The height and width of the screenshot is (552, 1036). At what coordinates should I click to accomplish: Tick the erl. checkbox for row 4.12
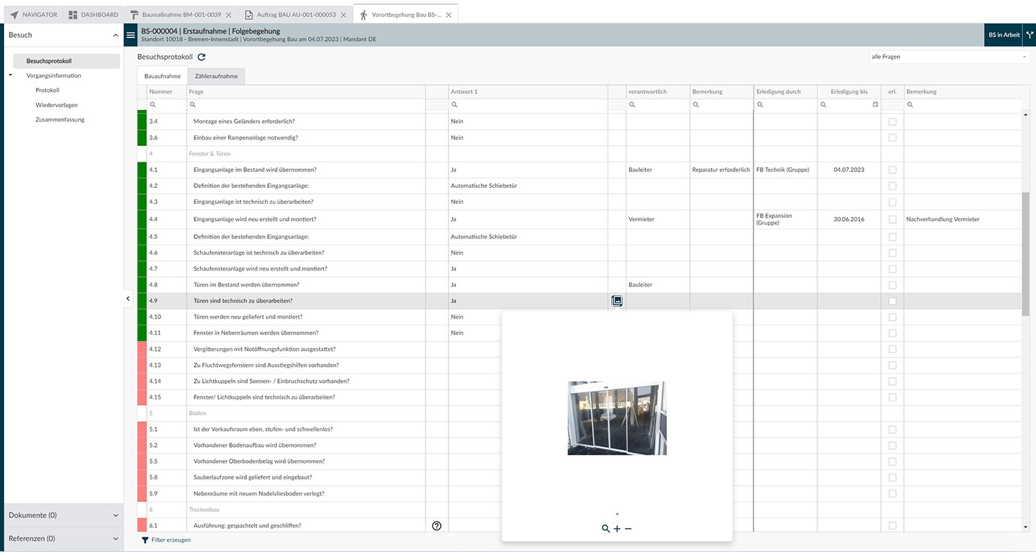pos(892,350)
